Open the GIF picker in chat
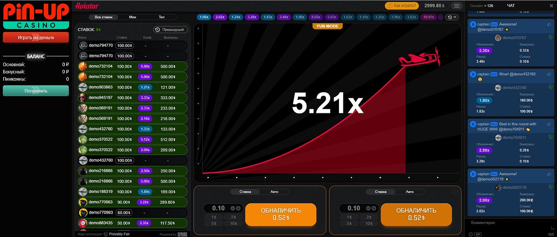The width and height of the screenshot is (557, 237). point(478,234)
